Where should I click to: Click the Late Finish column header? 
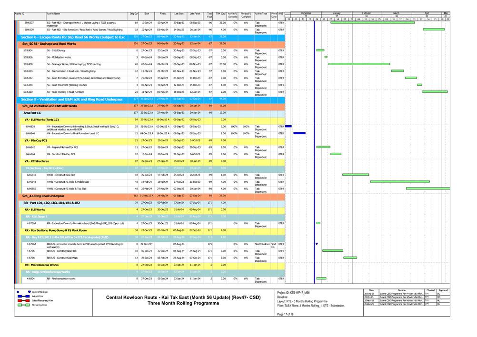tap(195, 14)
